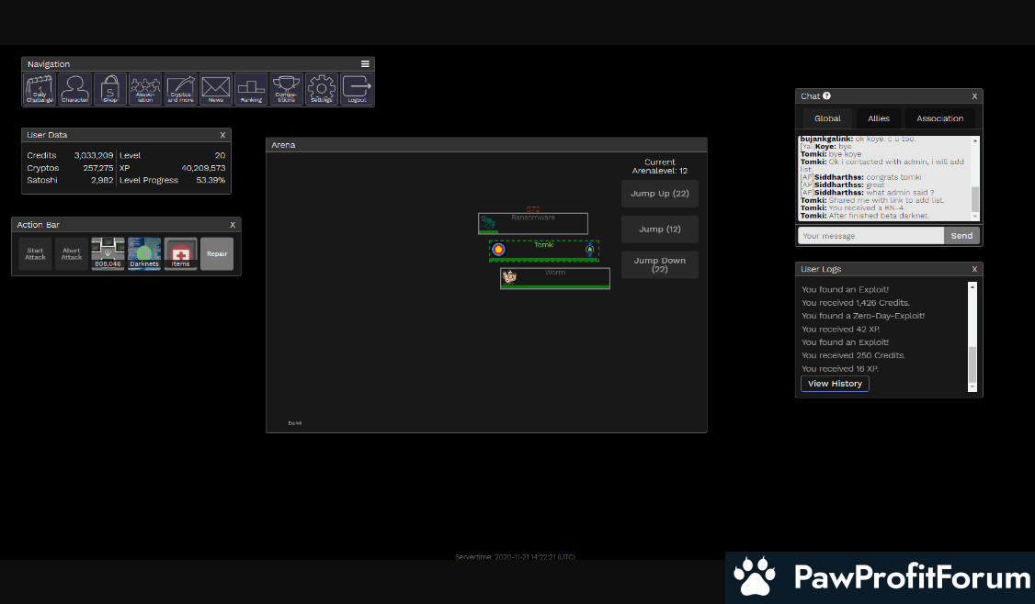The width and height of the screenshot is (1035, 604).
Task: Switch to the Allies chat tab
Action: (878, 118)
